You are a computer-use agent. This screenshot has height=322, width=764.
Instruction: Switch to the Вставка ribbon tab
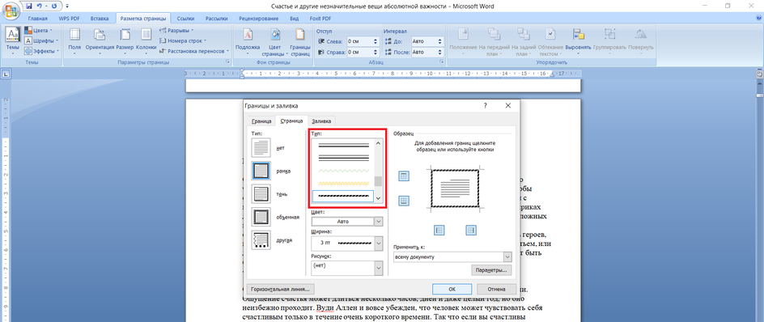(x=99, y=19)
